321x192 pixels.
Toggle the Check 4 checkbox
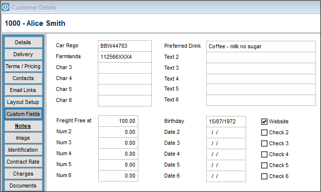264,155
